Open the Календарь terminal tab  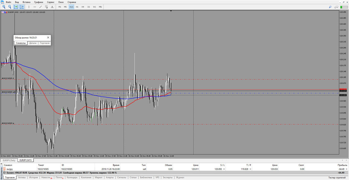click(x=72, y=177)
